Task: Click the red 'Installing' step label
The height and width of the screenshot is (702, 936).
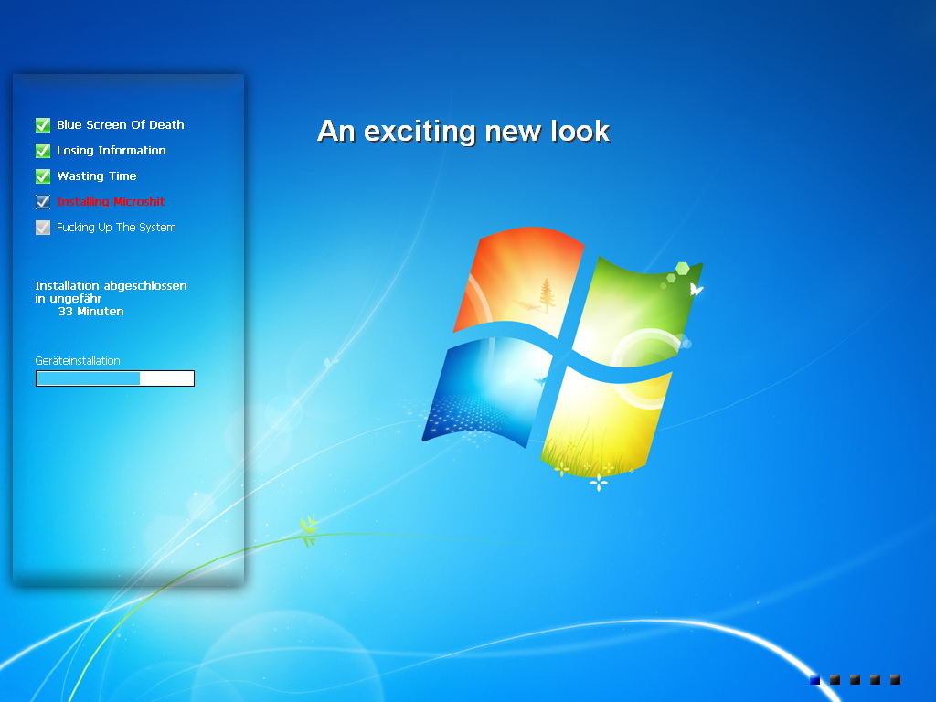Action: pyautogui.click(x=111, y=202)
